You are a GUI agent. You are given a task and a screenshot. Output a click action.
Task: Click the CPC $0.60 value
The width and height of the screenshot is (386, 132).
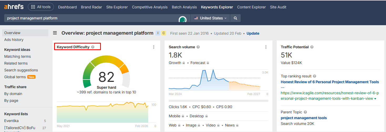(x=202, y=107)
